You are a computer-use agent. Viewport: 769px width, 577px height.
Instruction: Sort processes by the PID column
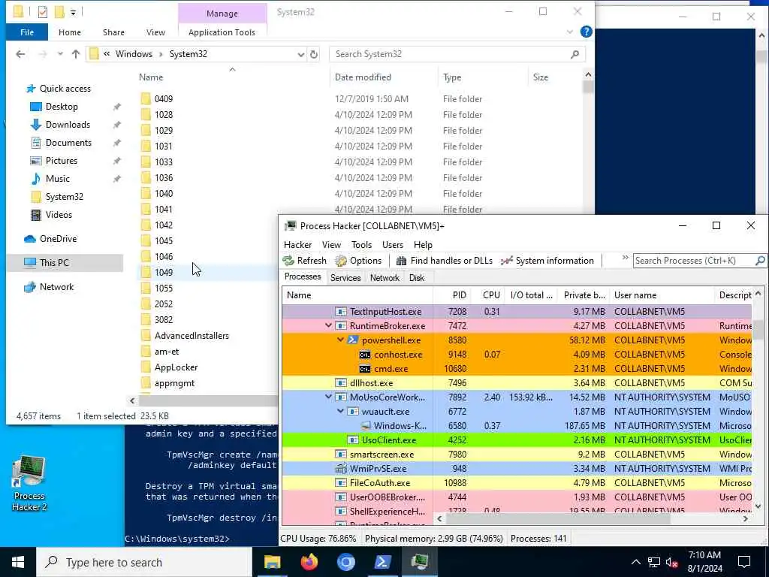pyautogui.click(x=451, y=295)
